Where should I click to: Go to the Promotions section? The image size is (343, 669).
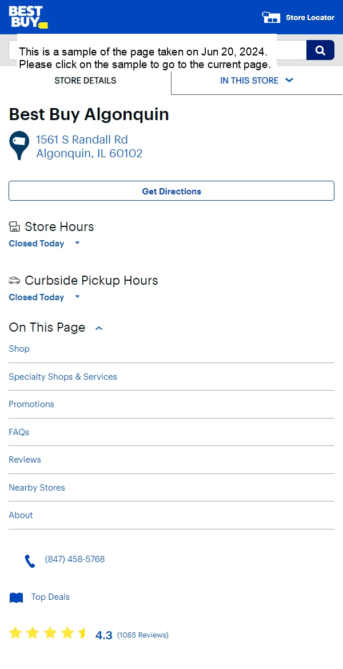coord(31,404)
